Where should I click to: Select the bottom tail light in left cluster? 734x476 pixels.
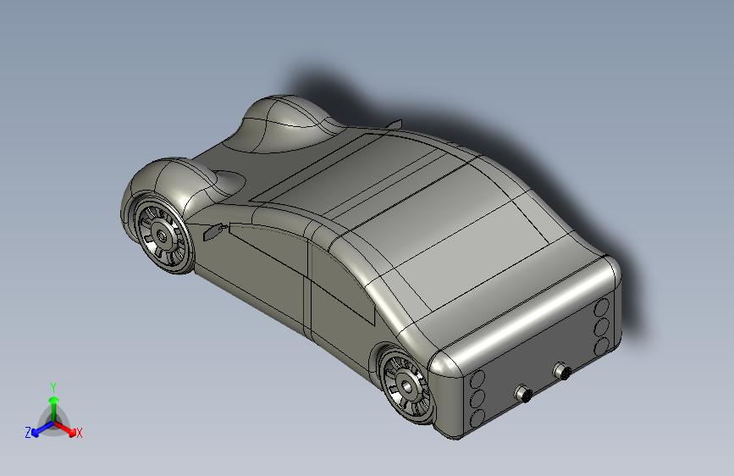click(477, 418)
